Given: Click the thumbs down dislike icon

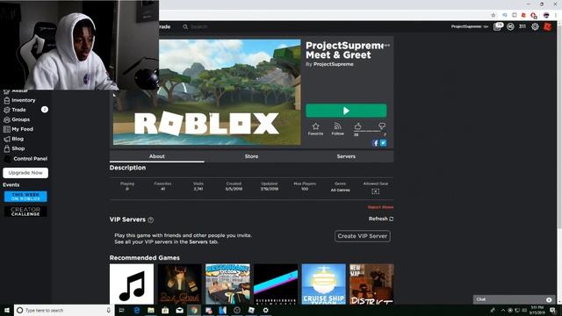Looking at the screenshot, I should [x=382, y=126].
